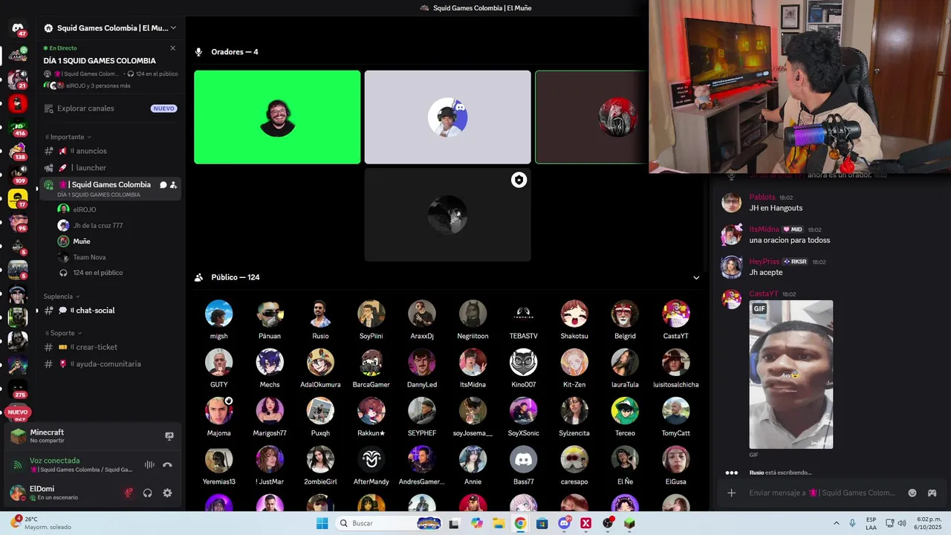Toggle microphone mute for ElDomi
The image size is (951, 535).
129,493
